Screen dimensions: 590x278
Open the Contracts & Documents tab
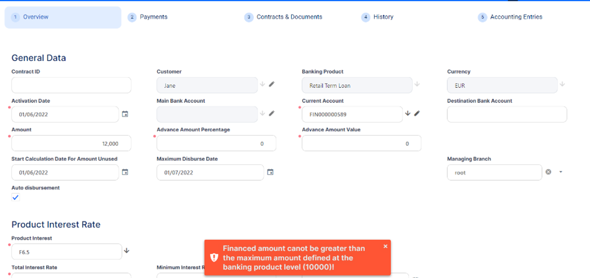click(289, 17)
